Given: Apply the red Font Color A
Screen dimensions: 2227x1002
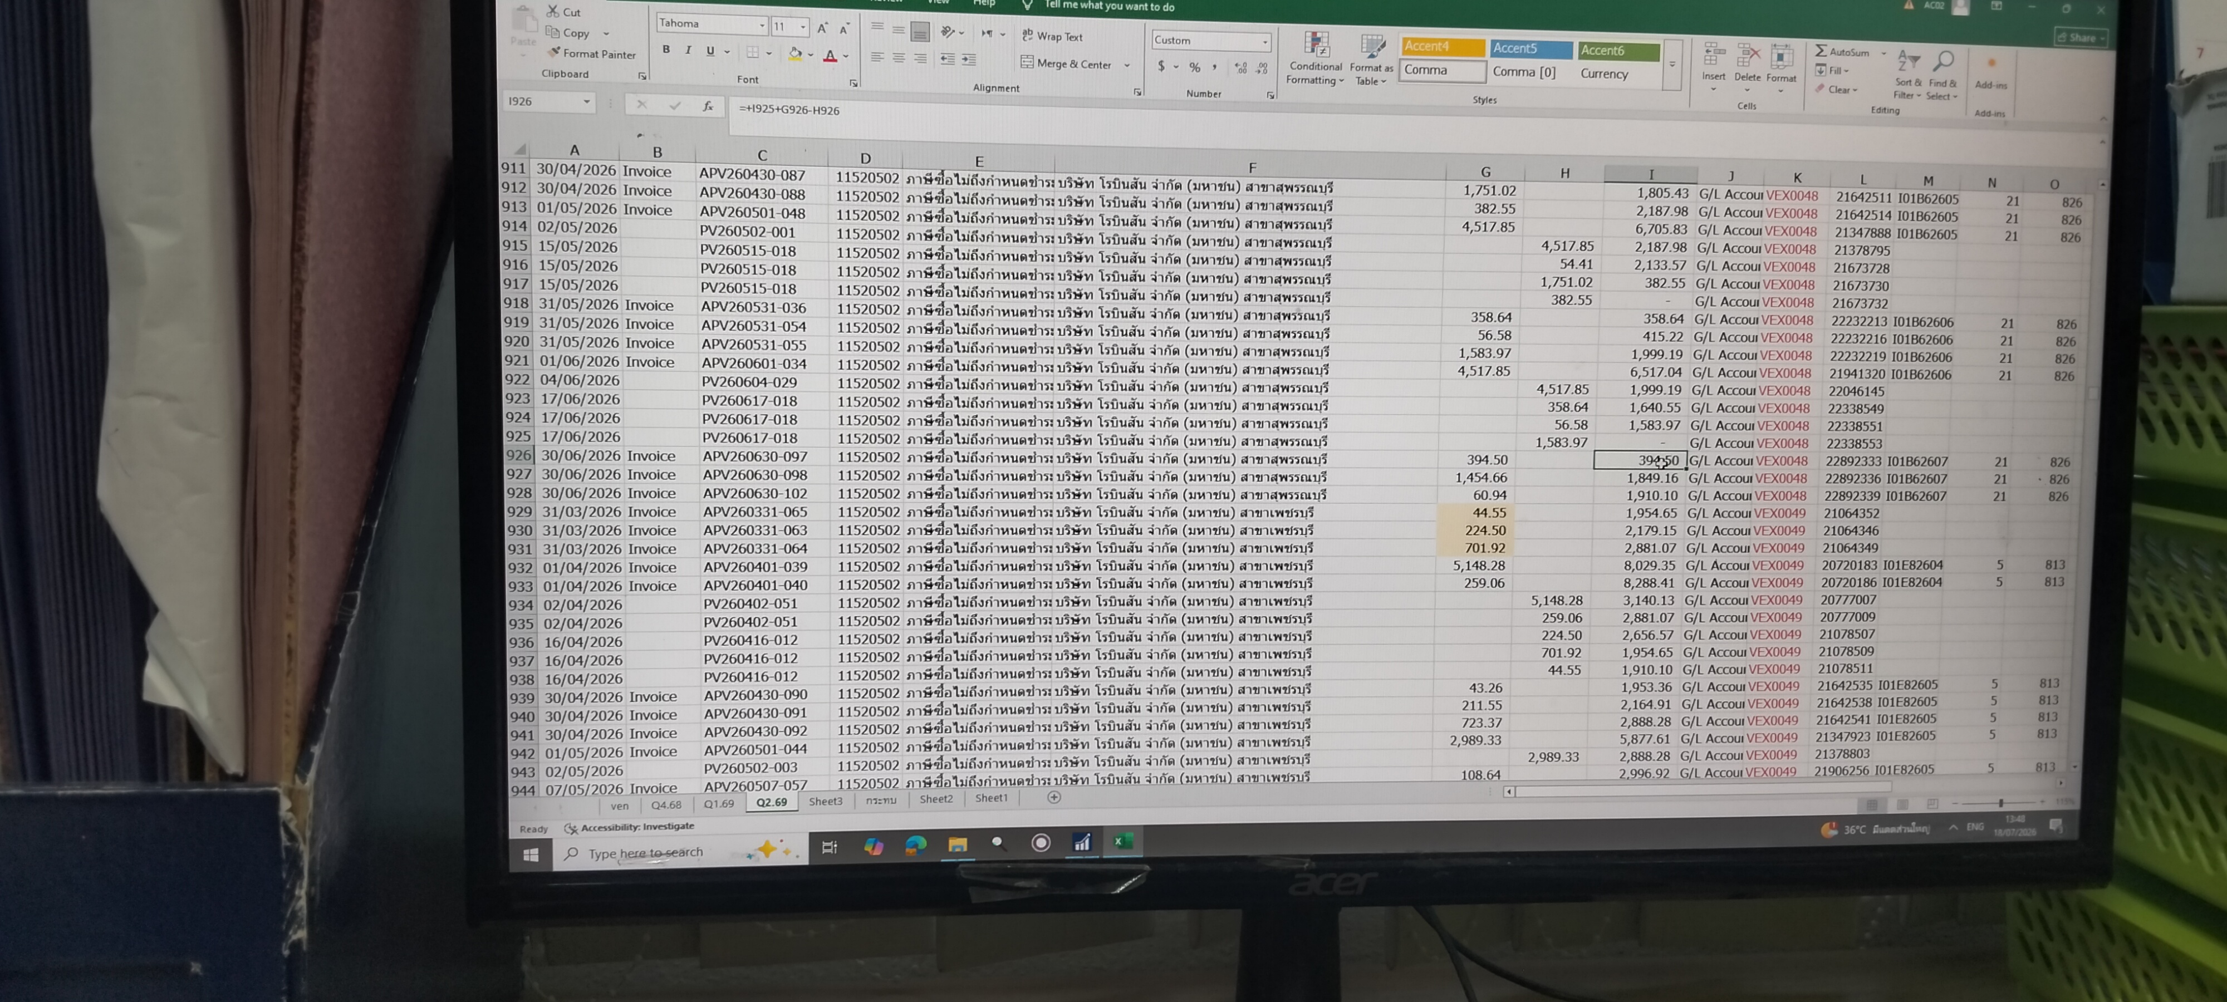Looking at the screenshot, I should [x=830, y=56].
